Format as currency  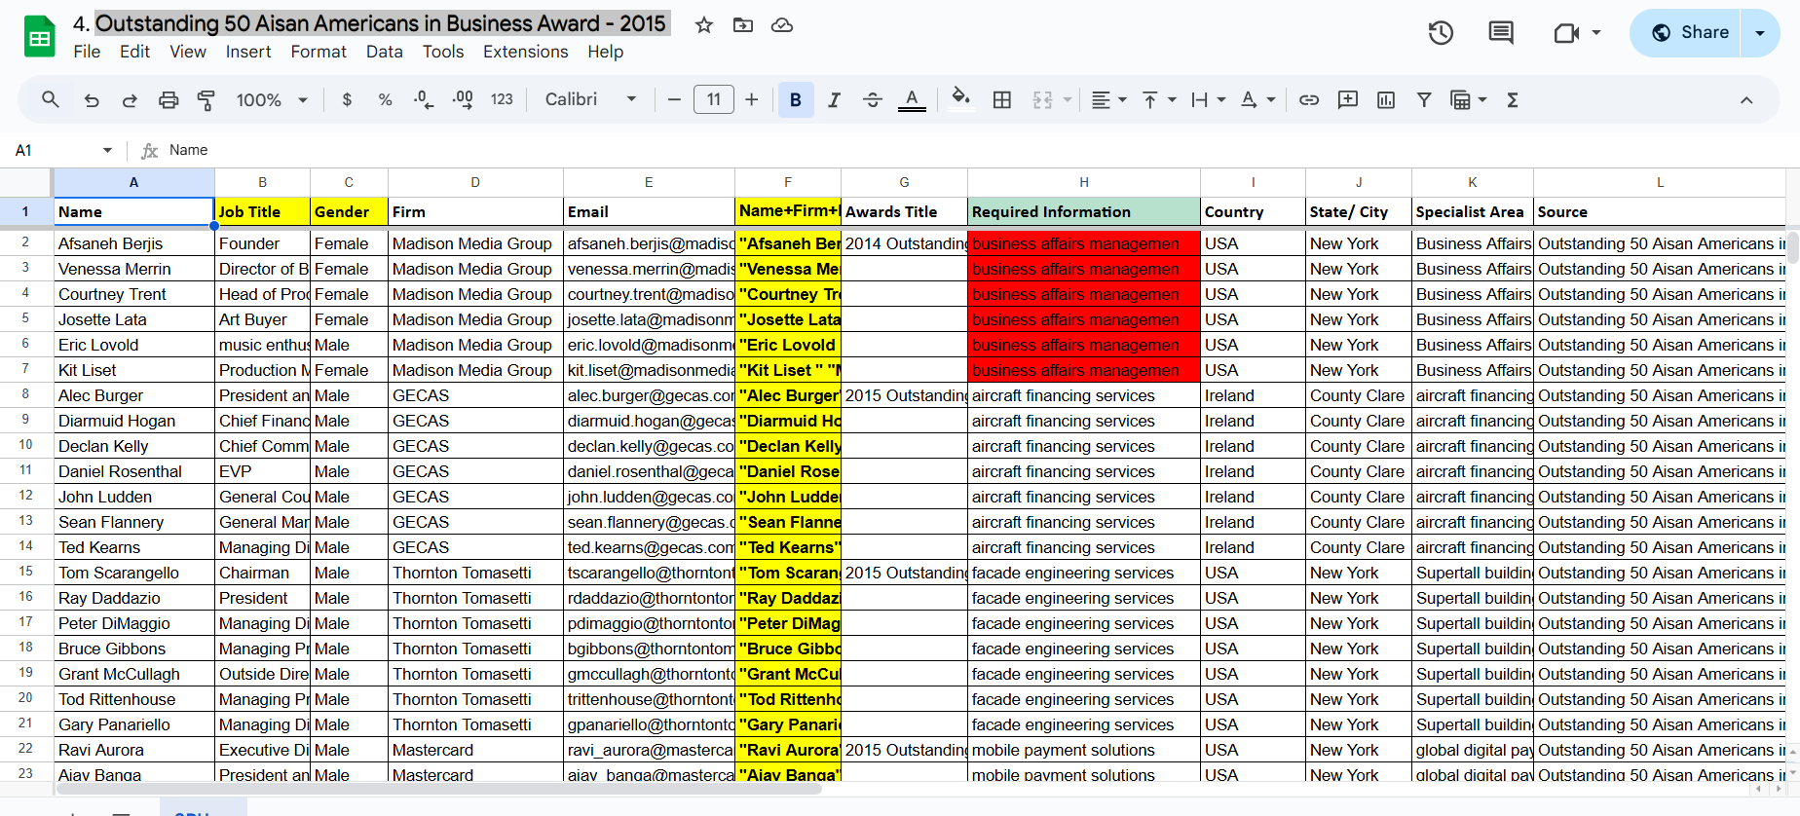coord(347,99)
